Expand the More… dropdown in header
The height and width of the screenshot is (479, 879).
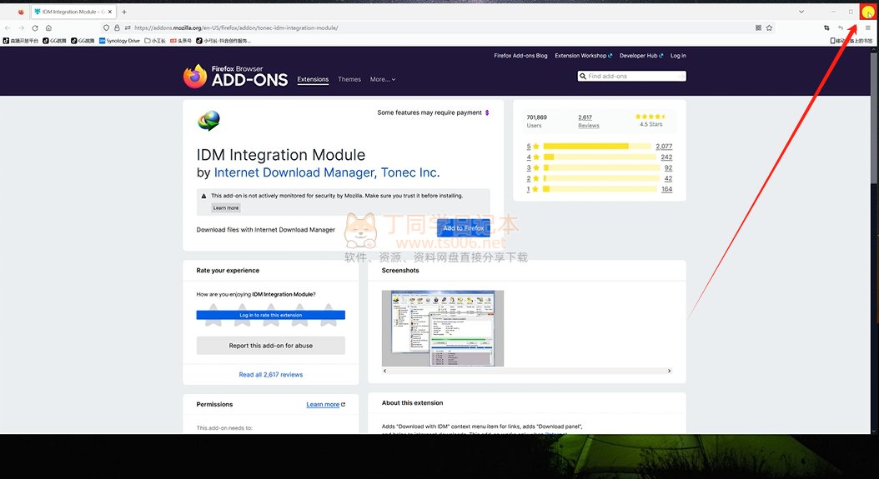(x=383, y=79)
